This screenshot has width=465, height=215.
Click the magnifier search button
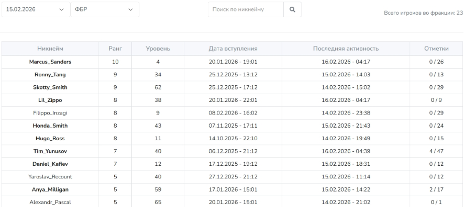pyautogui.click(x=292, y=9)
